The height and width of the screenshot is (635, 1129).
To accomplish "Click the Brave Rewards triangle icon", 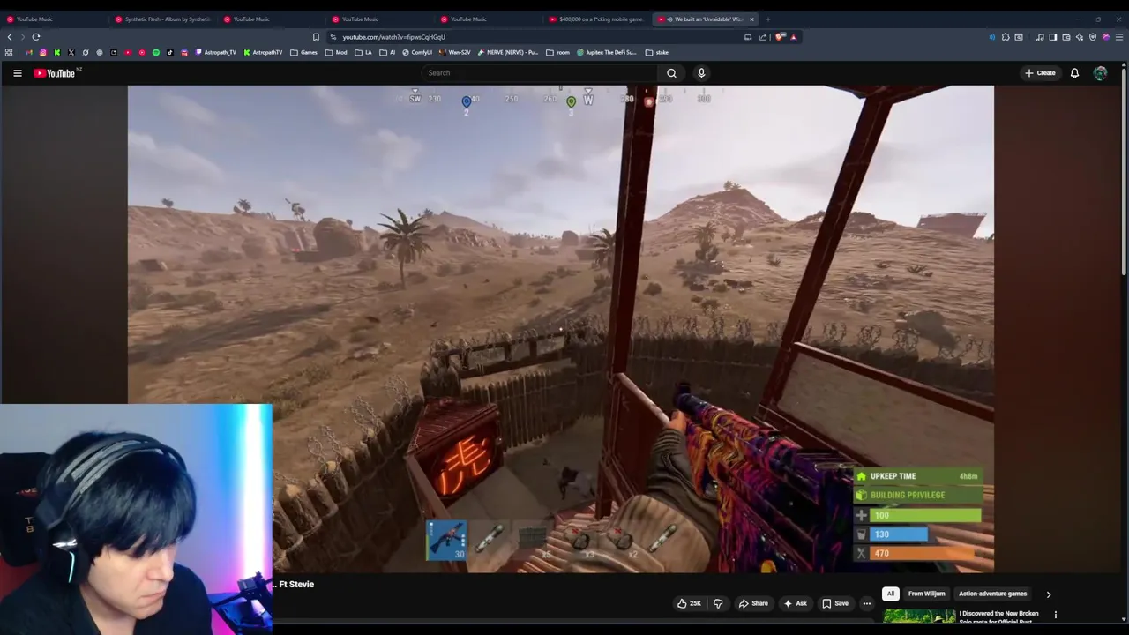I will point(794,37).
